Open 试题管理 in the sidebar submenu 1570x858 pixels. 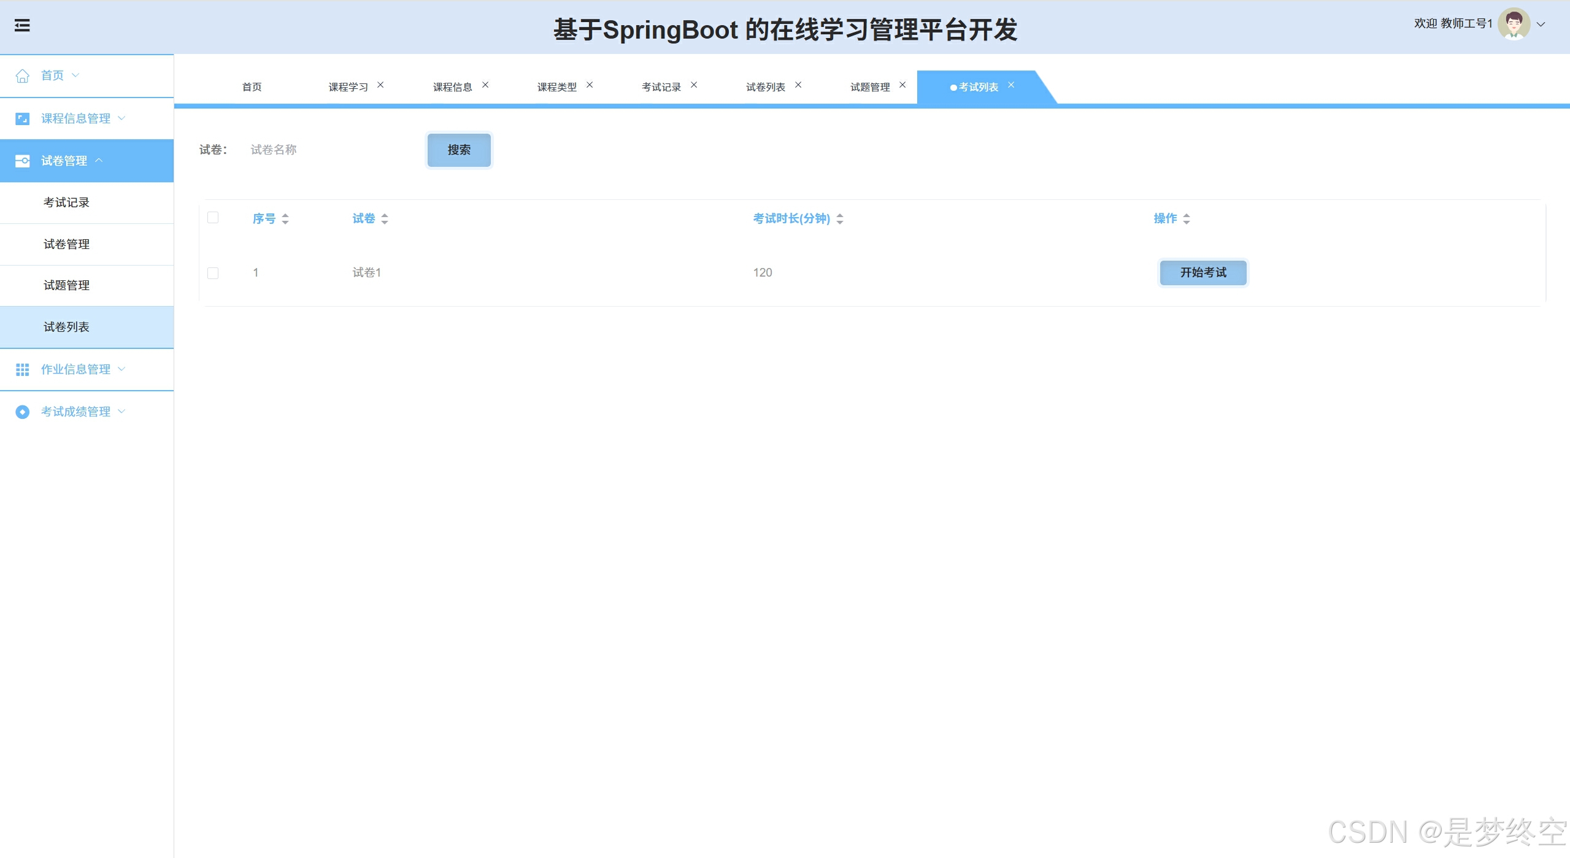click(66, 285)
